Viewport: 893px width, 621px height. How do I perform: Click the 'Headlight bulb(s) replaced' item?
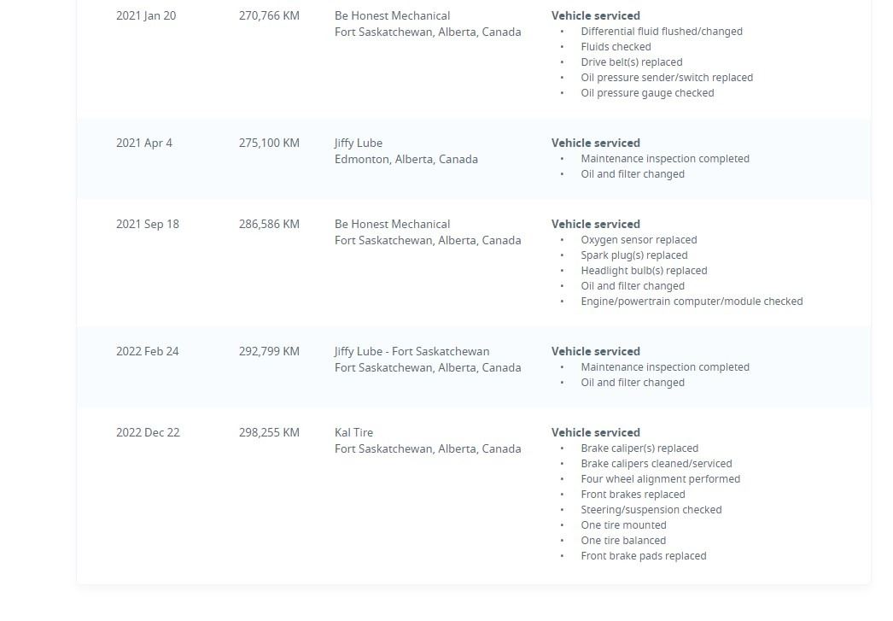(x=644, y=271)
